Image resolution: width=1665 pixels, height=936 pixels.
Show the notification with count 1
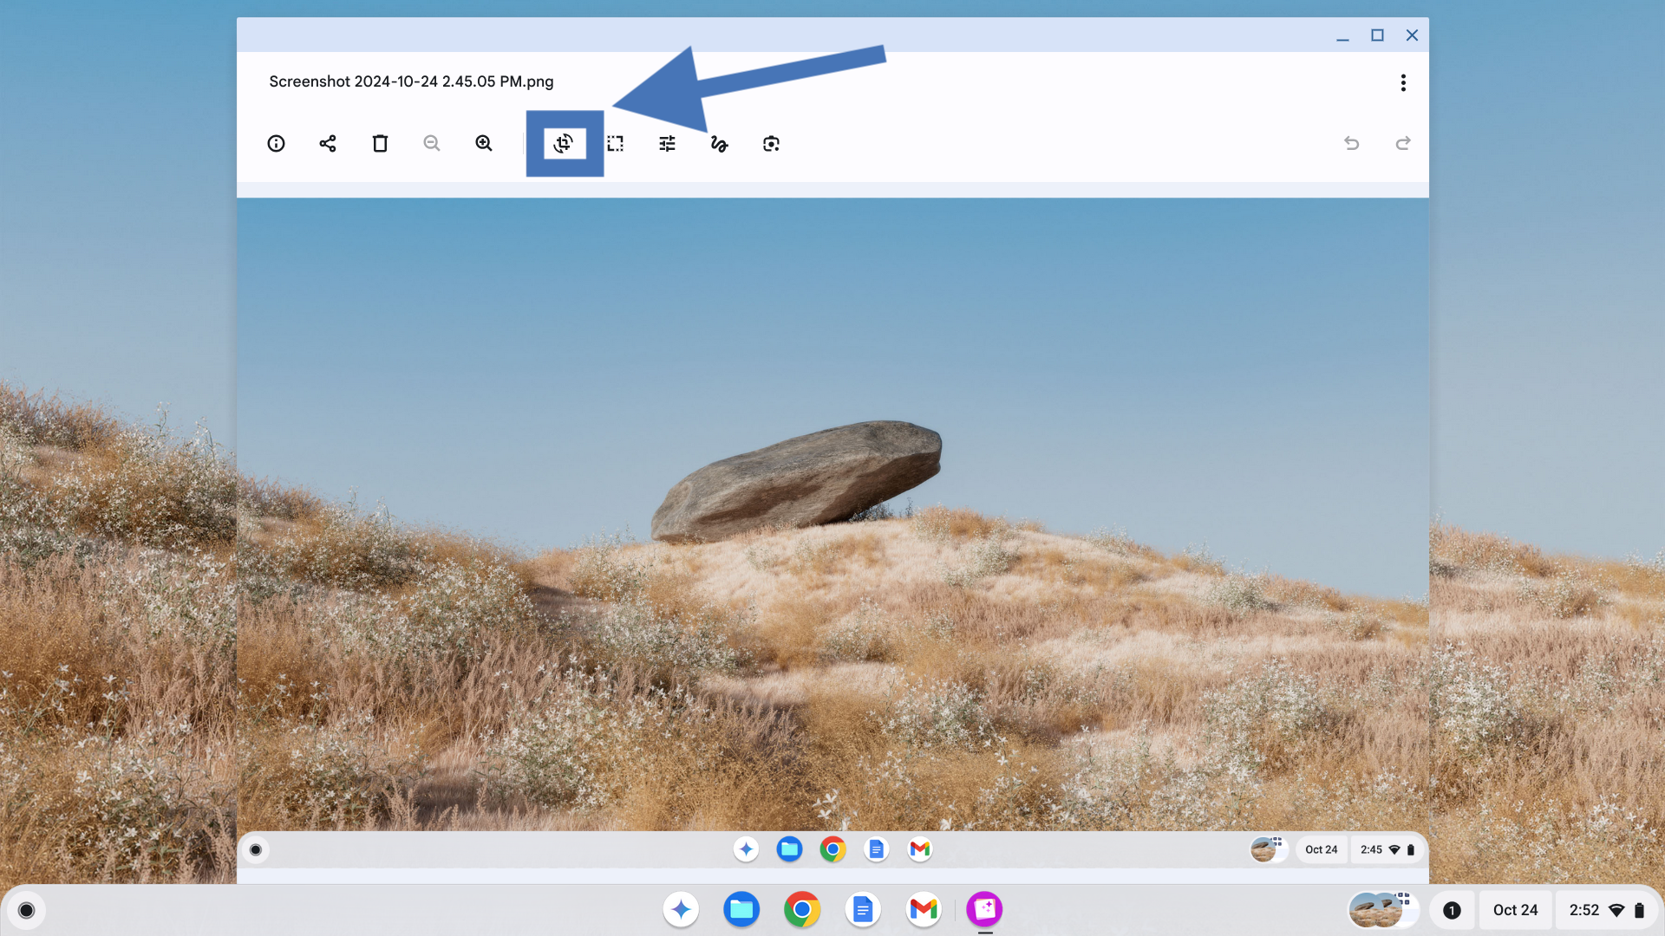(1452, 910)
